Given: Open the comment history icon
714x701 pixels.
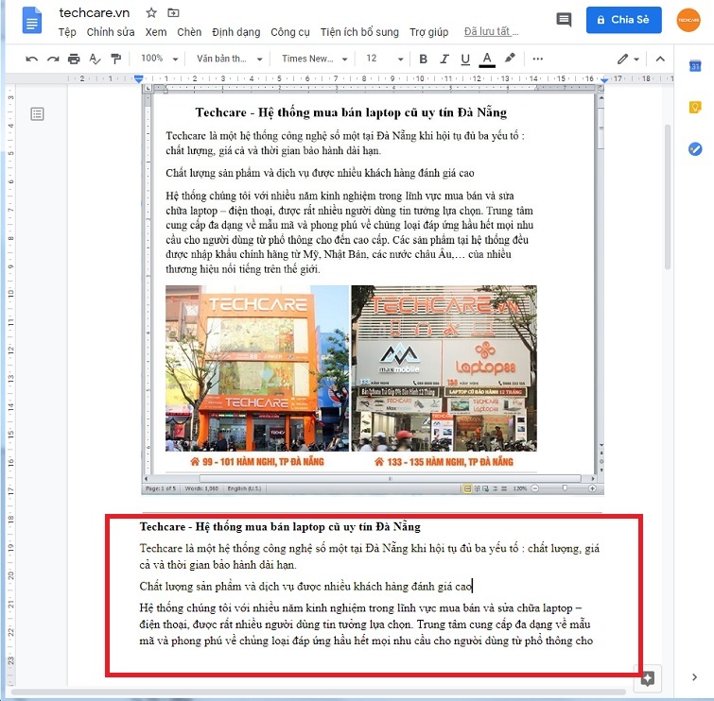Looking at the screenshot, I should click(x=564, y=19).
